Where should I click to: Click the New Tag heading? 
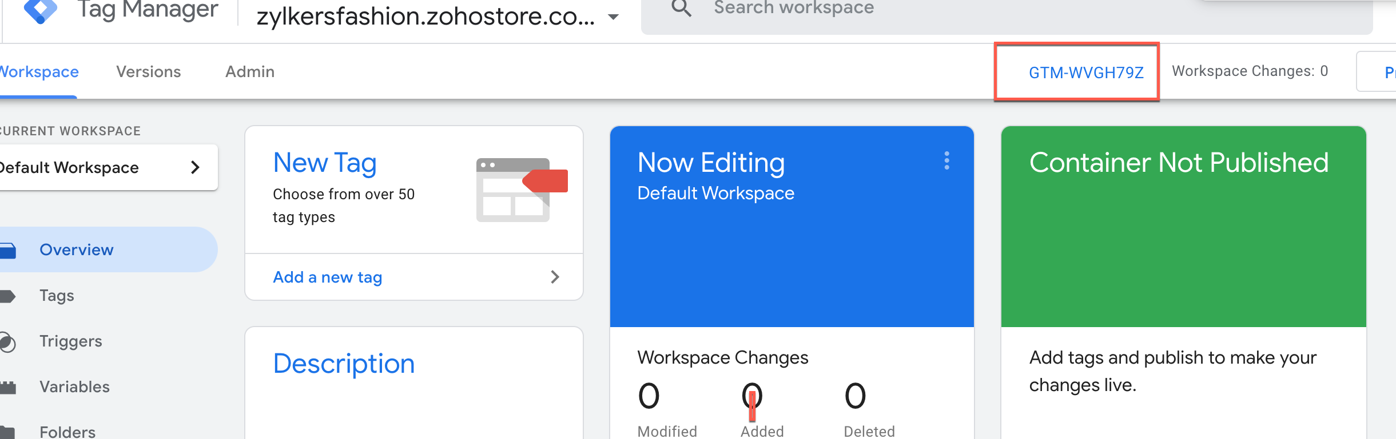coord(325,163)
